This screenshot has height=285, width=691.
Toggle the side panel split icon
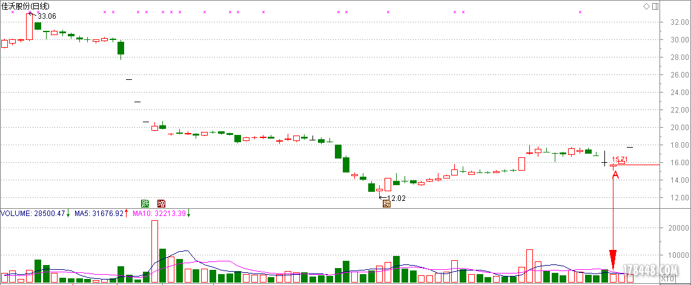tap(655, 6)
